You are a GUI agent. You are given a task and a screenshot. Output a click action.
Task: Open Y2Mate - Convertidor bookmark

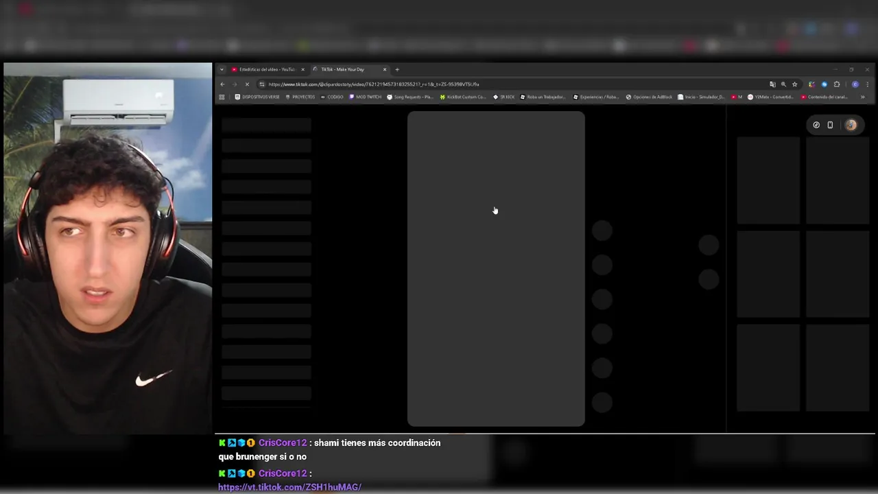[x=770, y=97]
